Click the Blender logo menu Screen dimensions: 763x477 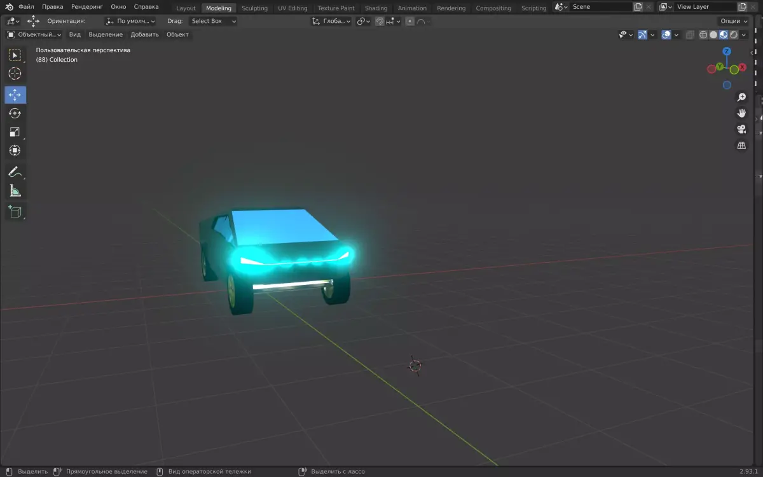10,7
